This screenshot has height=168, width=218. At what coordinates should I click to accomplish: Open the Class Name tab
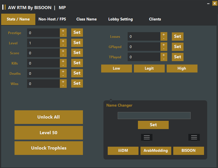click(x=86, y=19)
